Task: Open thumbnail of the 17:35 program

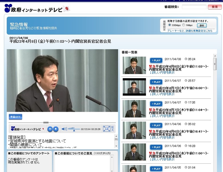Action: (x=134, y=109)
